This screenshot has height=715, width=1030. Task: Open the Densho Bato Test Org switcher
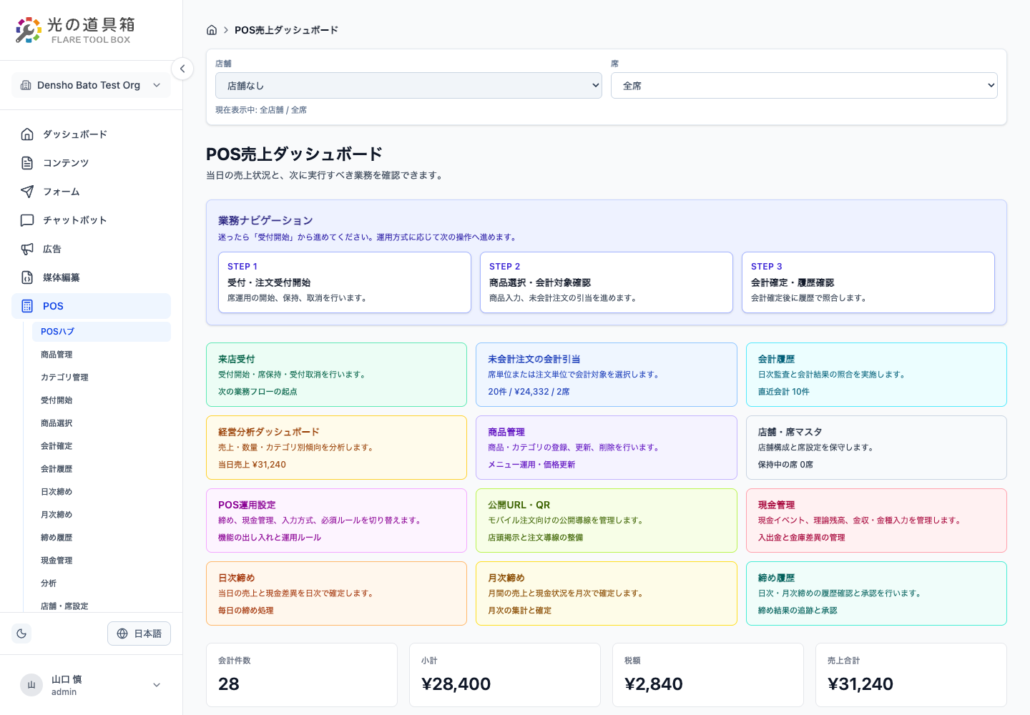92,85
